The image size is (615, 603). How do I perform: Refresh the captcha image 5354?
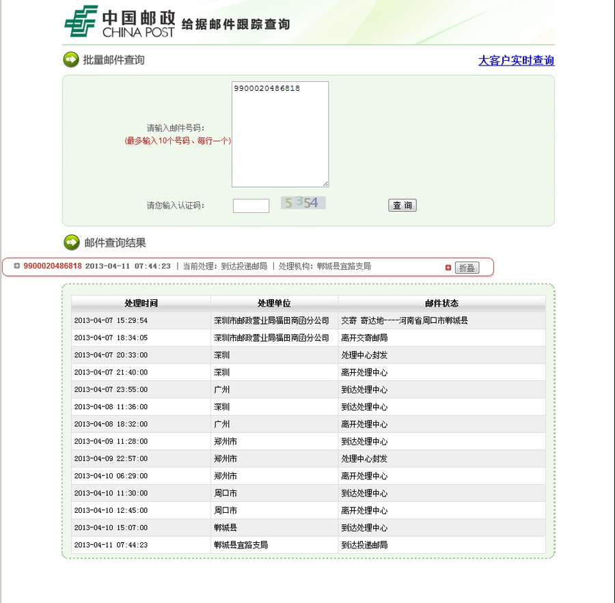pyautogui.click(x=303, y=203)
